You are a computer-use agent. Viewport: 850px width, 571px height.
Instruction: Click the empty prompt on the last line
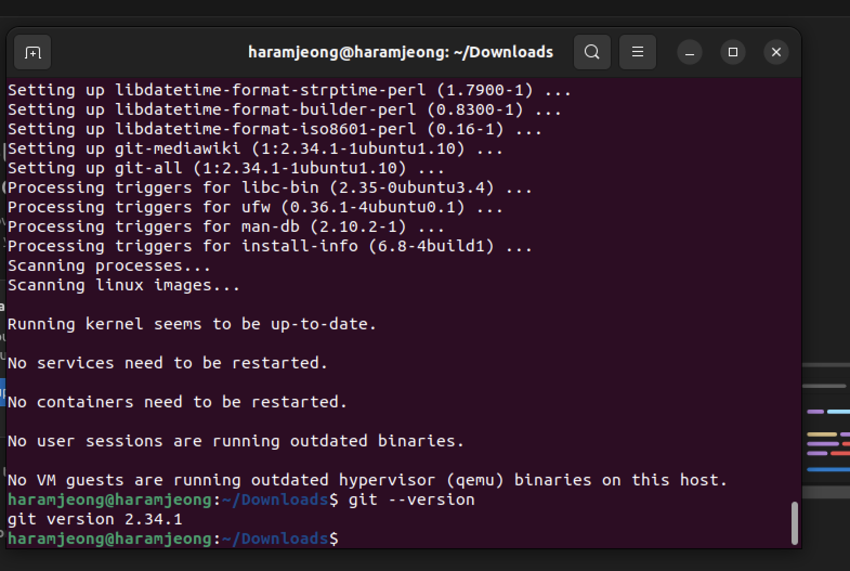[173, 538]
